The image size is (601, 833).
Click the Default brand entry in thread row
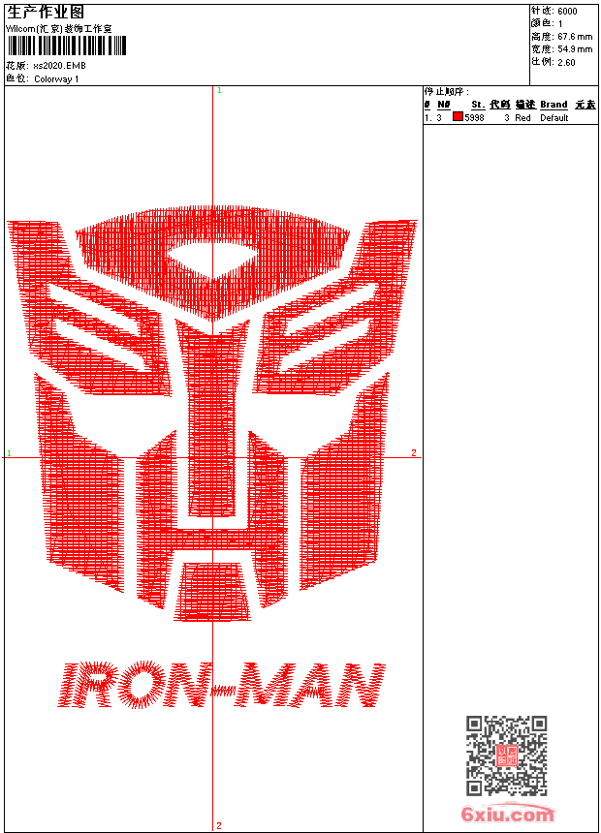pos(554,117)
